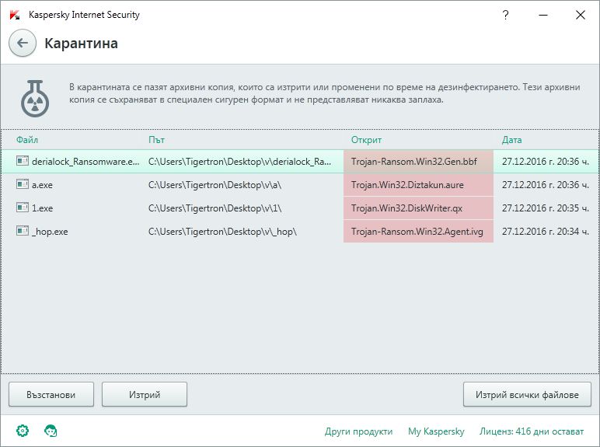Click file icon beside derialock_Ransomware
Image resolution: width=600 pixels, height=447 pixels.
23,161
